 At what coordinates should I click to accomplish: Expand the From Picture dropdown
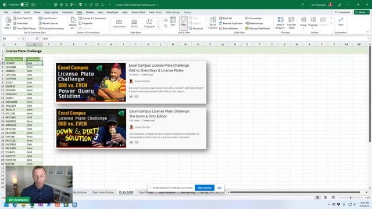click(x=48, y=18)
